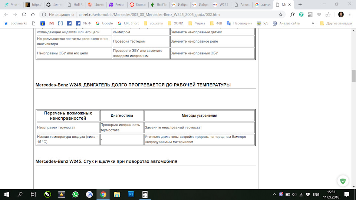Screen dimensions: 356x200
Task: Open the URL Short bookmark
Action: click(x=128, y=23)
